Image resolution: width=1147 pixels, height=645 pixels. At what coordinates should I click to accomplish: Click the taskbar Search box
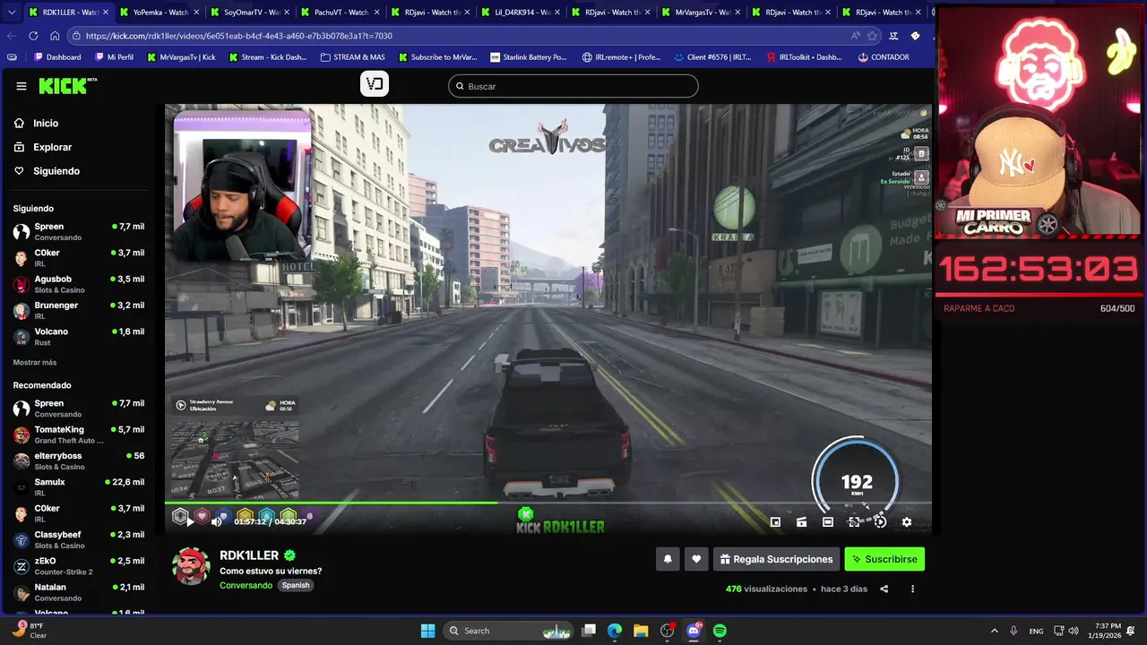point(509,631)
